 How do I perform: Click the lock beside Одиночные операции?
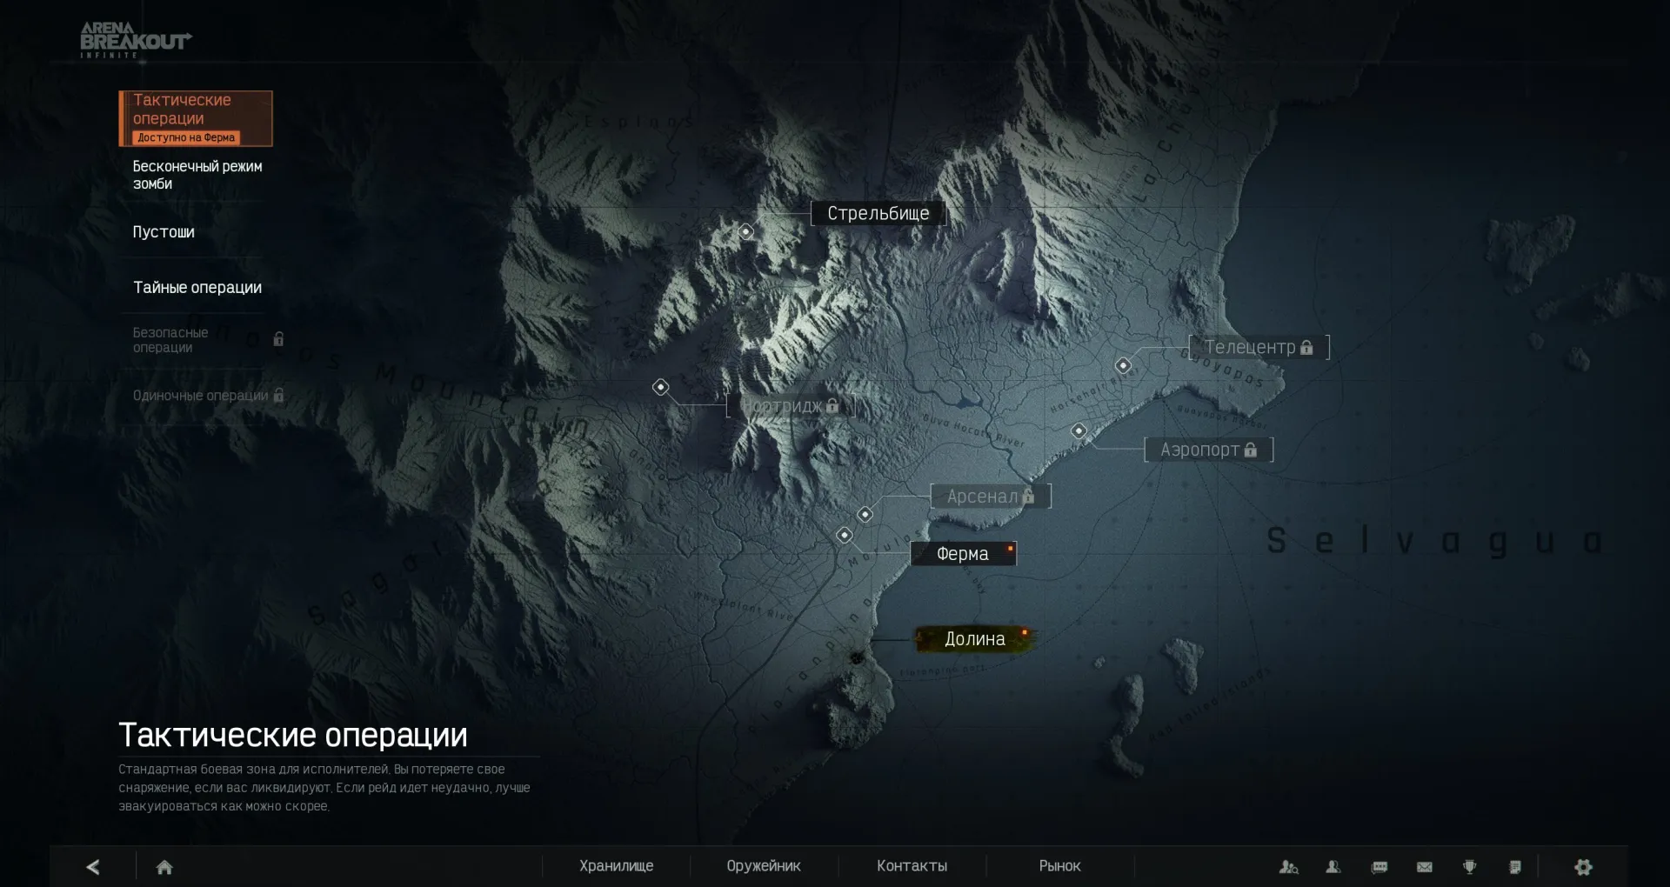(x=278, y=396)
